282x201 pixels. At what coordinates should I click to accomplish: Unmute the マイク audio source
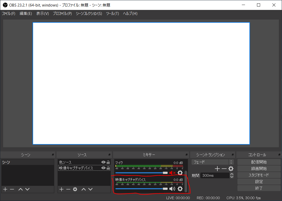point(172,173)
